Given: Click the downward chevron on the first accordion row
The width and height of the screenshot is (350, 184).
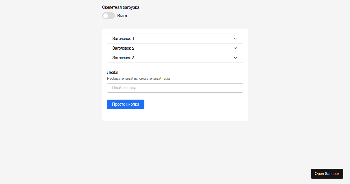Looking at the screenshot, I should click(235, 38).
